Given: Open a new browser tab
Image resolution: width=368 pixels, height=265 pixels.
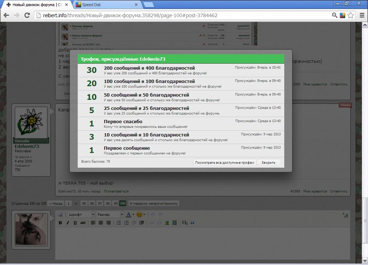Looking at the screenshot, I should coord(149,5).
